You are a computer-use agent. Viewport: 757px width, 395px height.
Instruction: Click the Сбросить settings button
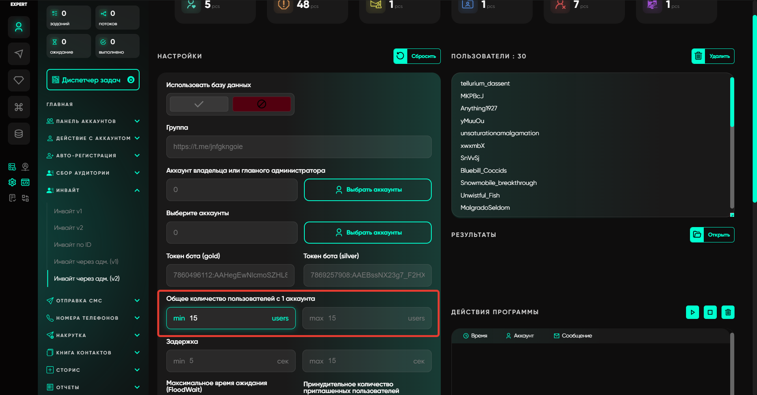[417, 56]
